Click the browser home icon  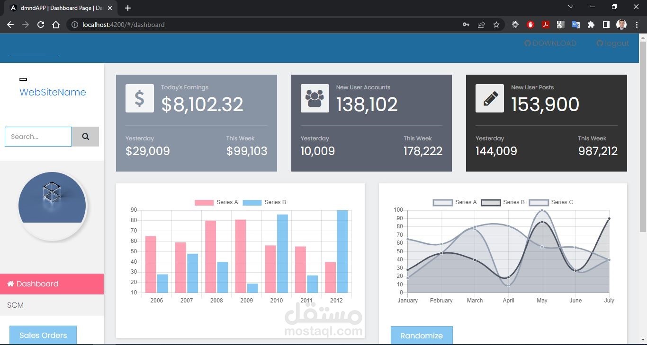[56, 25]
